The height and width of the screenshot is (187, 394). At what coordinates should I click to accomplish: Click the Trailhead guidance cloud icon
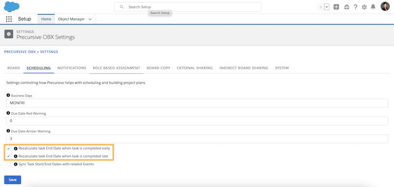347,7
